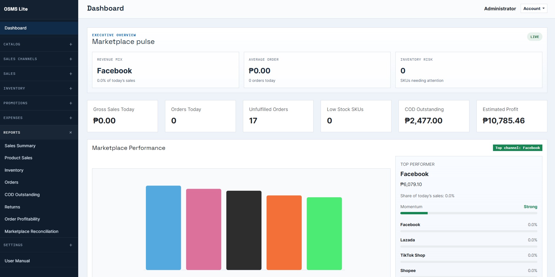Click the blue chart bar
Screen dimensions: 555x277
pos(163,228)
